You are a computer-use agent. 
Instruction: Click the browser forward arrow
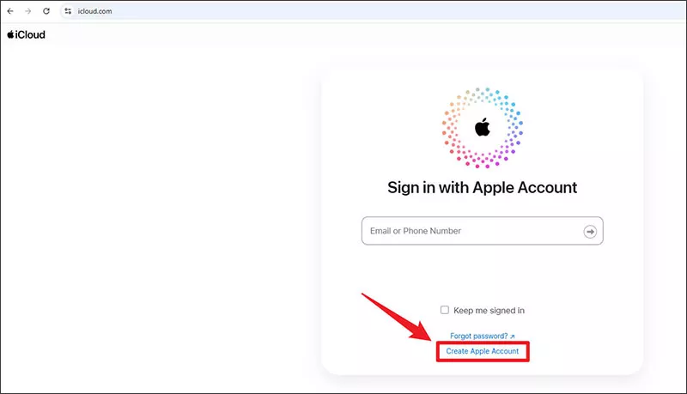27,10
